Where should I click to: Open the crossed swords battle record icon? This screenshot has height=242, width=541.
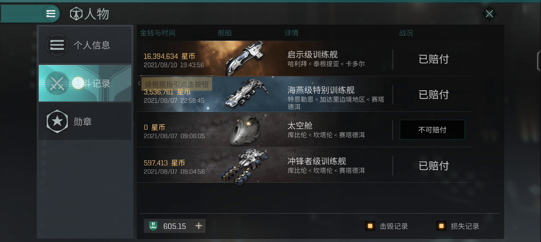pyautogui.click(x=57, y=83)
